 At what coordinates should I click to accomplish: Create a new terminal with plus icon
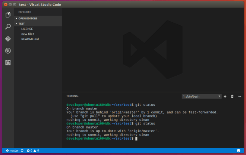pos(225,96)
